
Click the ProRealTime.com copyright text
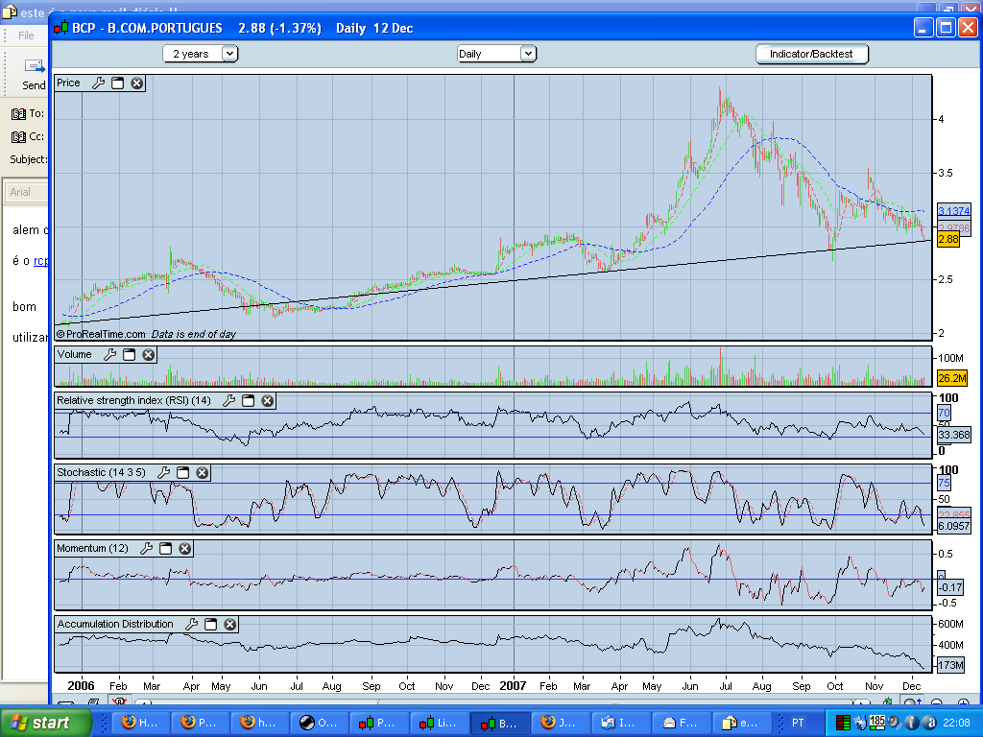click(x=101, y=334)
